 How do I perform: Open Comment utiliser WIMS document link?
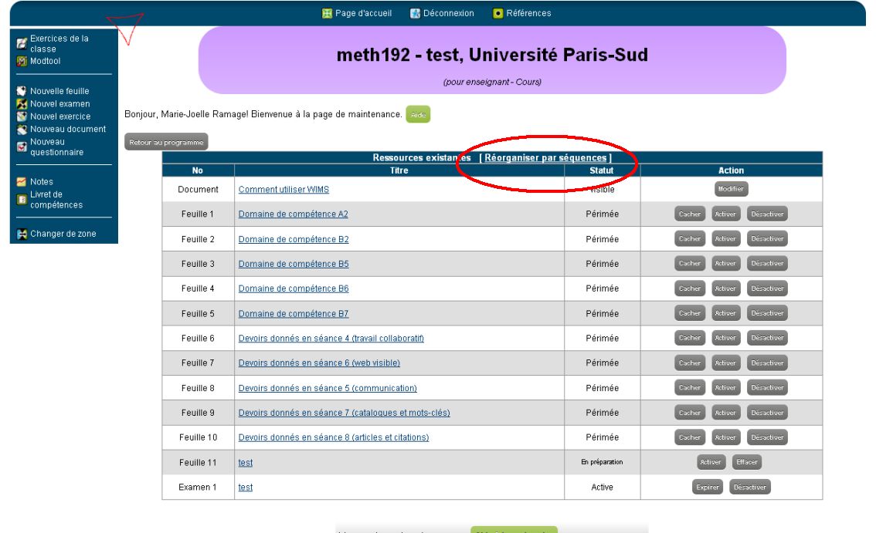pyautogui.click(x=284, y=190)
